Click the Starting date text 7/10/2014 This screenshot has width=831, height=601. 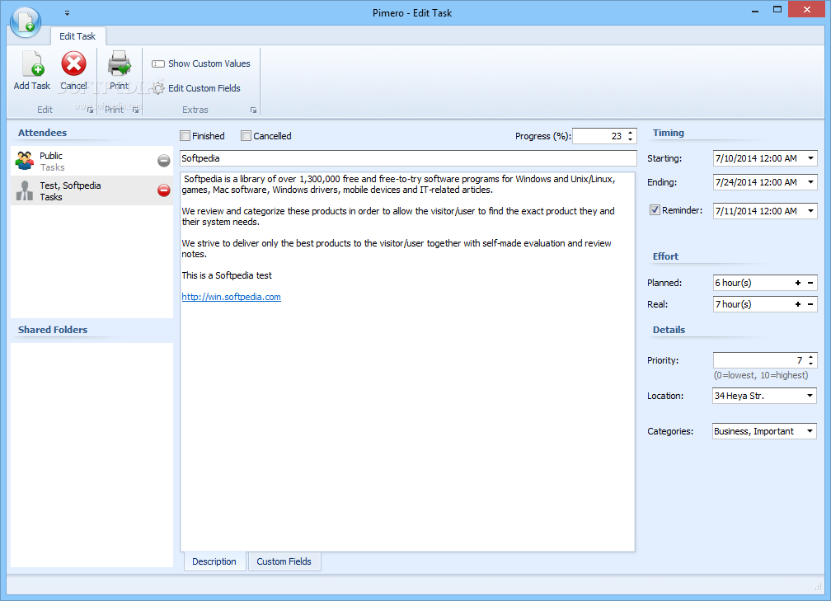click(756, 158)
